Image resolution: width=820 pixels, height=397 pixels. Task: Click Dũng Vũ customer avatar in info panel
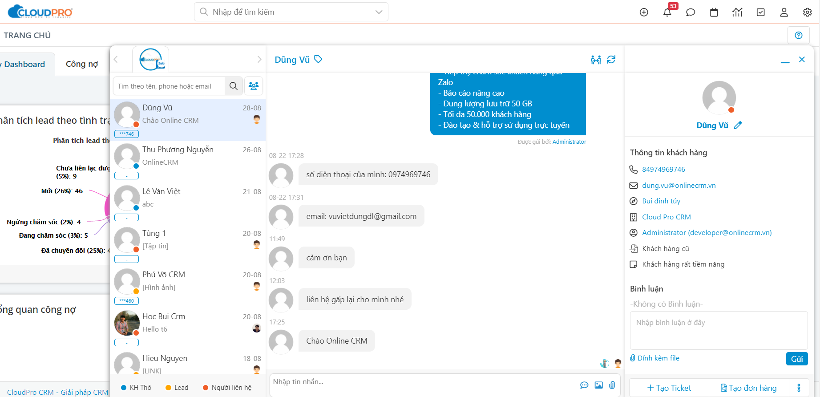[719, 97]
